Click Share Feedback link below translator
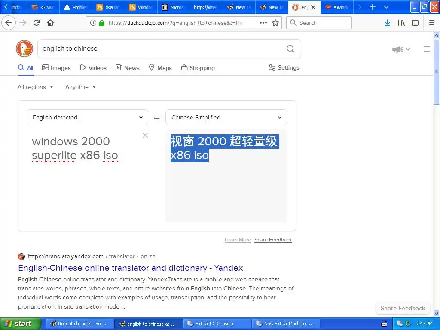Viewport: 440px width, 330px height. (x=273, y=240)
